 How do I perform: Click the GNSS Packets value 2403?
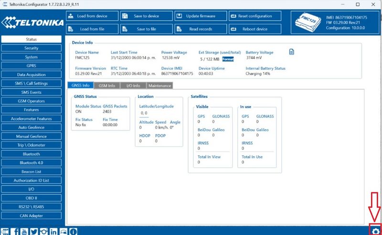point(107,111)
